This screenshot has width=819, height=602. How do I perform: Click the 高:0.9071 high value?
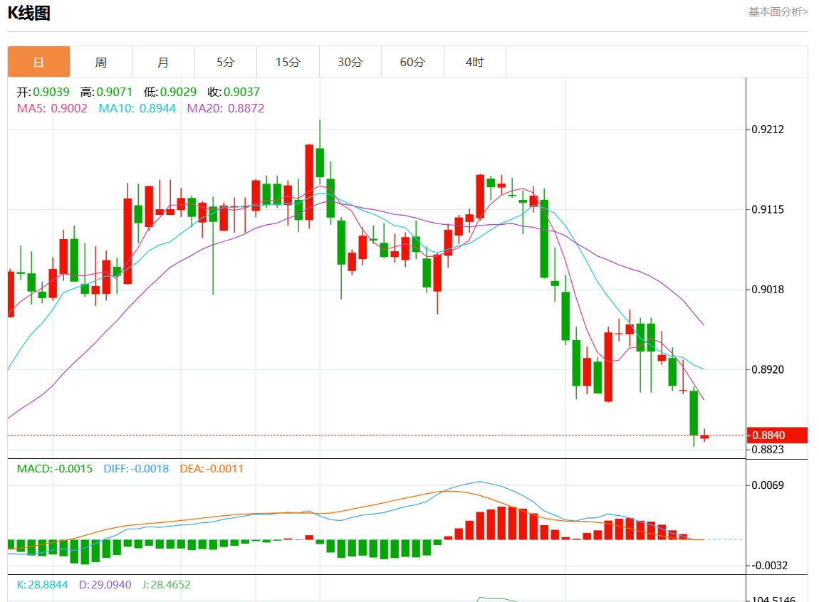coord(107,93)
